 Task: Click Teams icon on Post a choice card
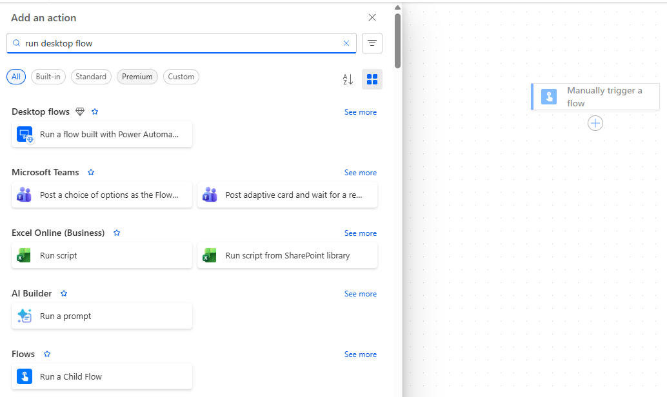point(25,195)
